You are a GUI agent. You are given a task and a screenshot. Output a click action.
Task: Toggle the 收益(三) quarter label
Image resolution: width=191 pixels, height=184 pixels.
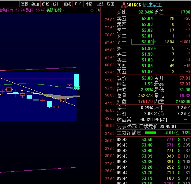[124, 119]
